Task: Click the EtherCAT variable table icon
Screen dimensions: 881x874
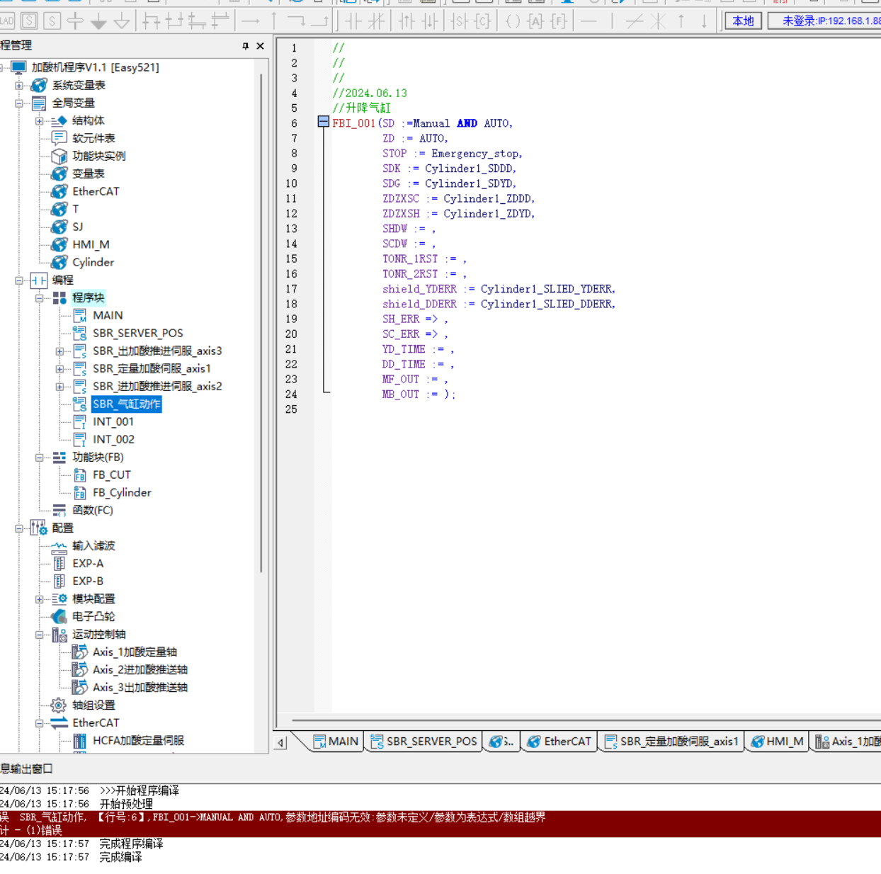Action: tap(59, 191)
